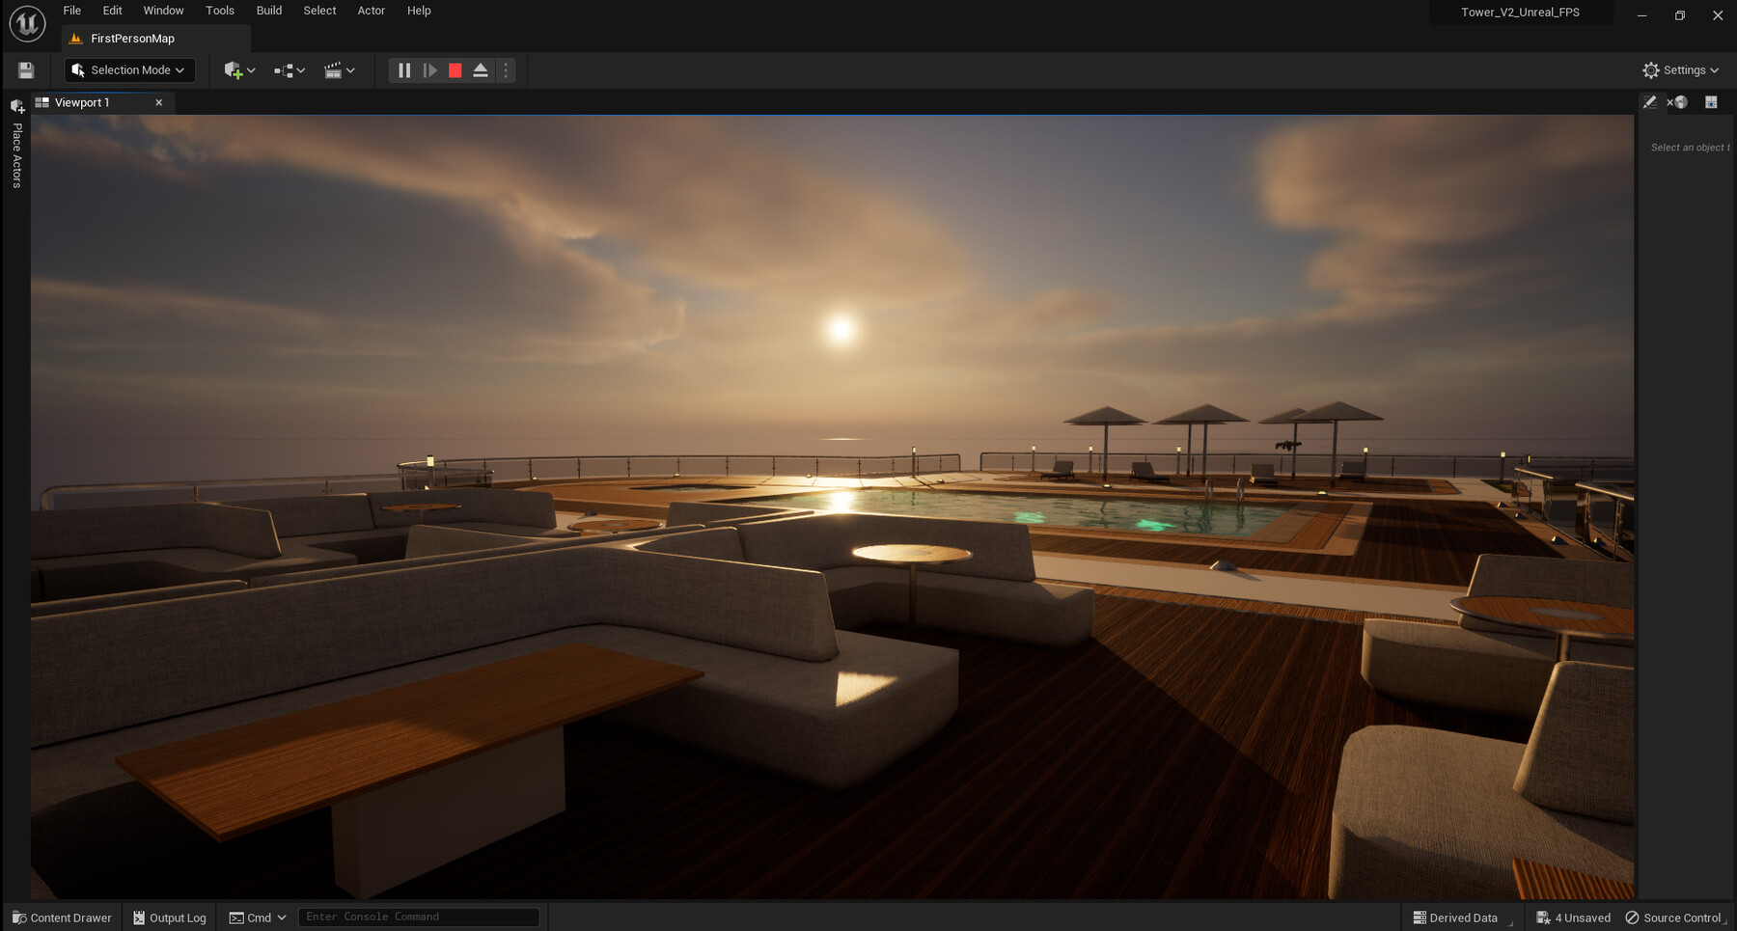Open the Quickly Add Actors menu
This screenshot has width=1737, height=931.
click(237, 69)
